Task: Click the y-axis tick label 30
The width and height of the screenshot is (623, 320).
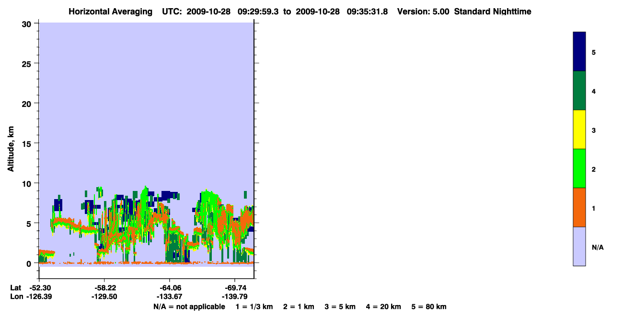Action: click(x=28, y=24)
